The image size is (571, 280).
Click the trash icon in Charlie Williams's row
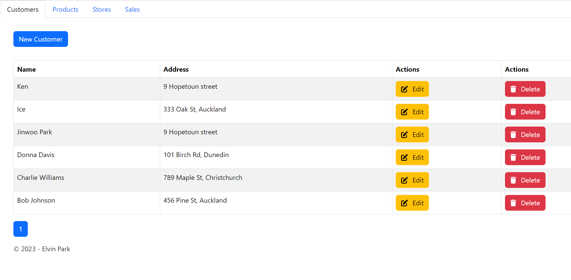tap(513, 180)
